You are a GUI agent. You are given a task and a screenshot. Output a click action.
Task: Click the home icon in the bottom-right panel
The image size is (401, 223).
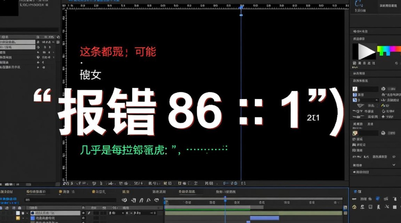354,207
